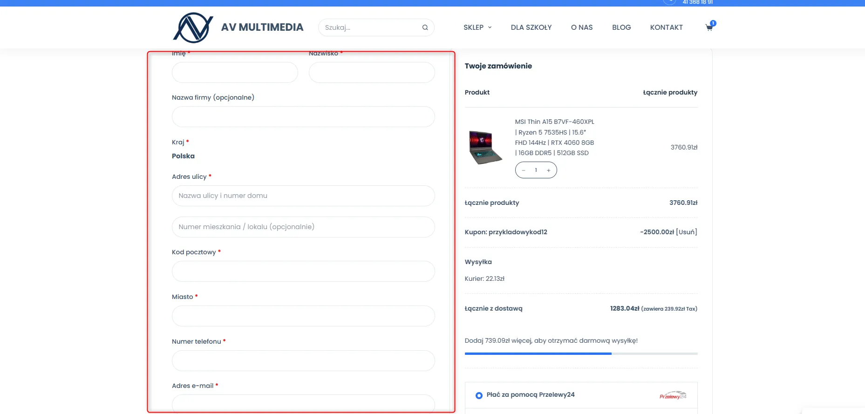865x414 pixels.
Task: Increase product quantity with plus button
Action: pyautogui.click(x=549, y=170)
